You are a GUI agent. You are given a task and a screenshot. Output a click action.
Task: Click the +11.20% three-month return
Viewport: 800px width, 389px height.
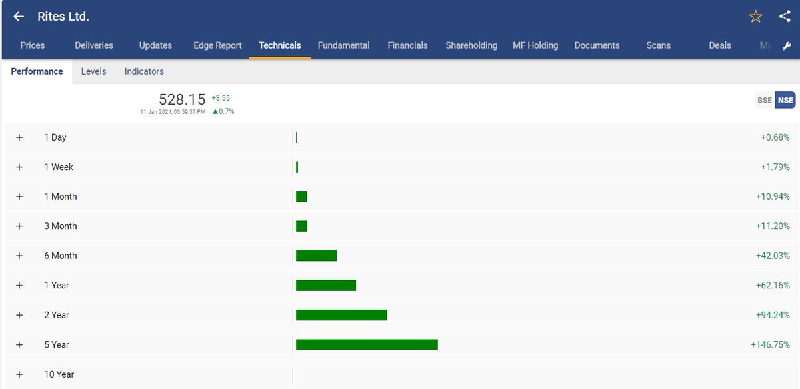[773, 226]
